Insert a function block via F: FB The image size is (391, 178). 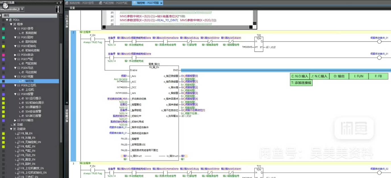tap(378, 76)
